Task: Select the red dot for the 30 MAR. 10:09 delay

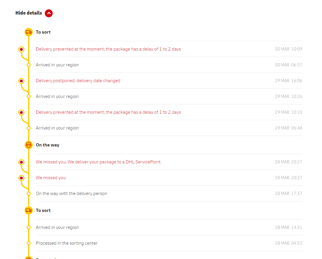Action: (x=21, y=49)
